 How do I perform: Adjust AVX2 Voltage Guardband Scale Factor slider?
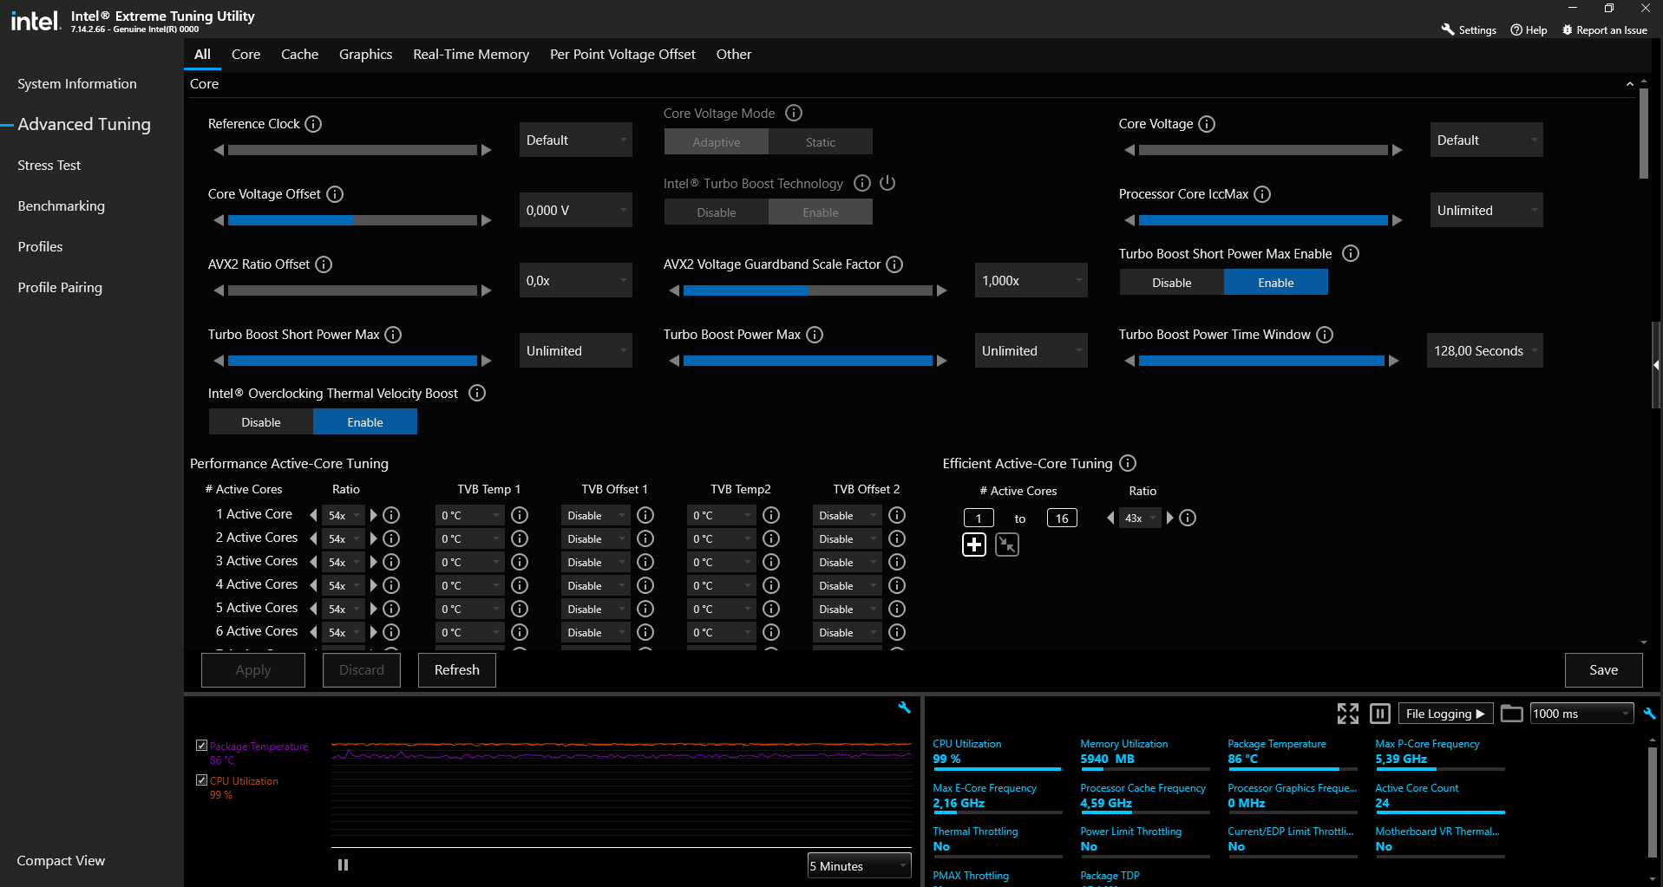pyautogui.click(x=808, y=290)
